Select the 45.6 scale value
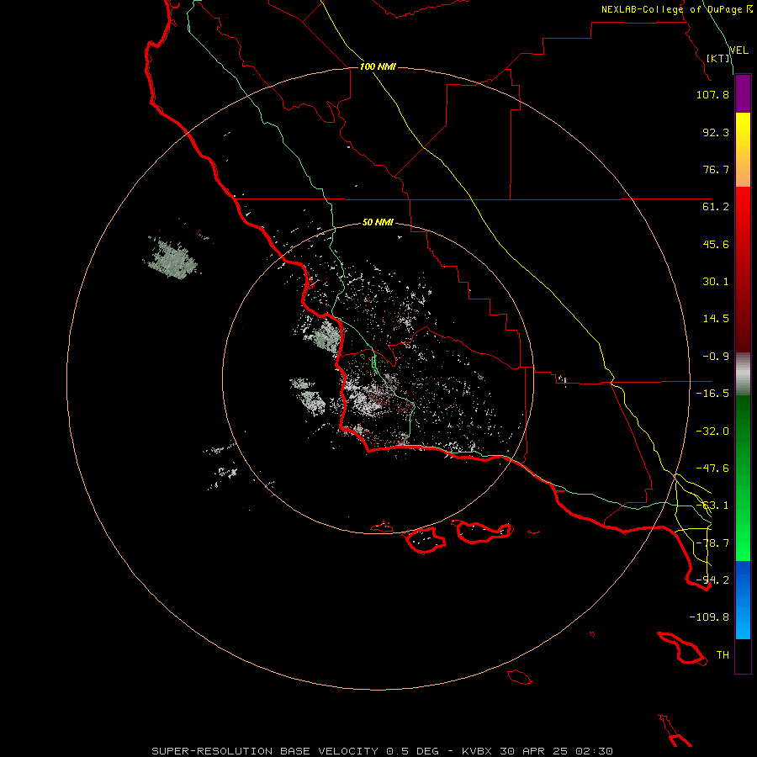 pos(716,244)
